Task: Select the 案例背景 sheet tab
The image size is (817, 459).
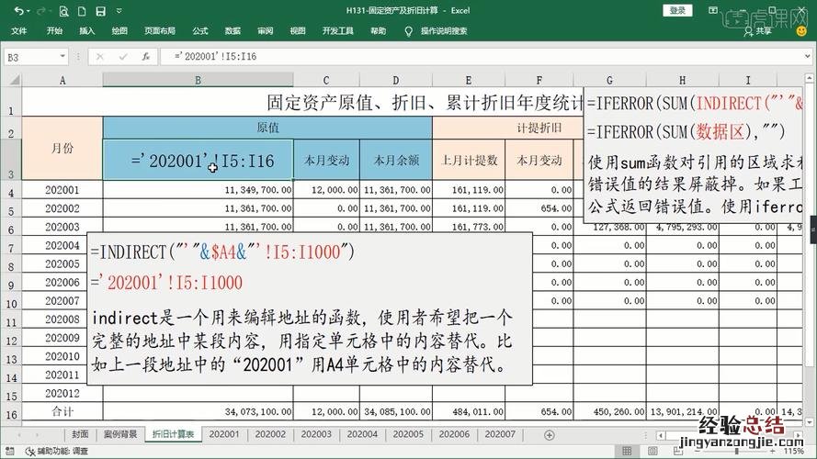Action: [x=120, y=434]
